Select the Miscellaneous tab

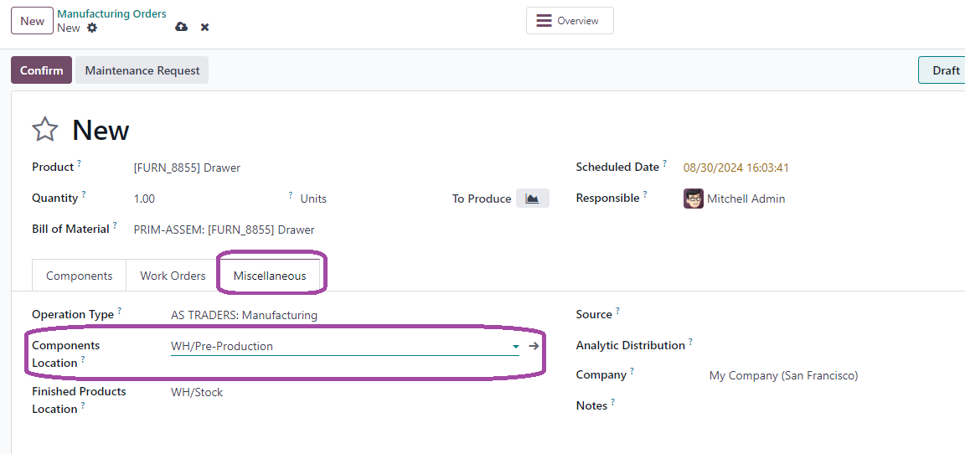(270, 276)
